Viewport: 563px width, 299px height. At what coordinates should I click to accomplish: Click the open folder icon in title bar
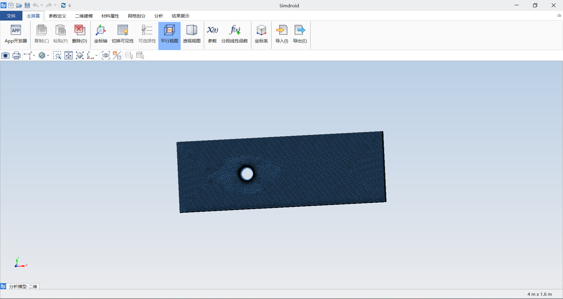click(x=19, y=5)
